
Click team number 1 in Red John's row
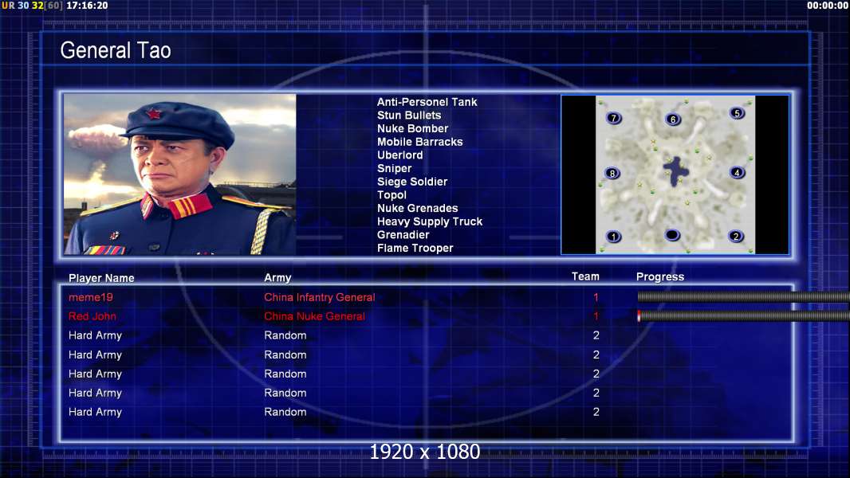coord(596,316)
